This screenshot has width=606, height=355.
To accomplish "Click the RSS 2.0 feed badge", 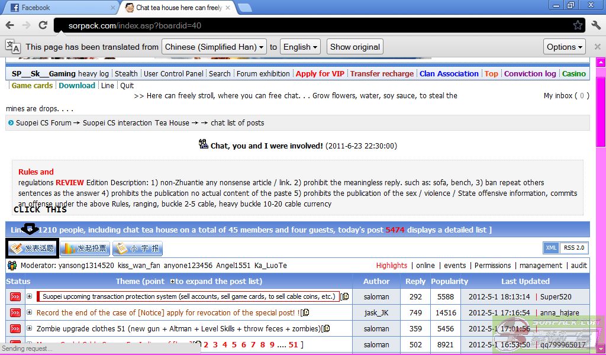I will [574, 248].
